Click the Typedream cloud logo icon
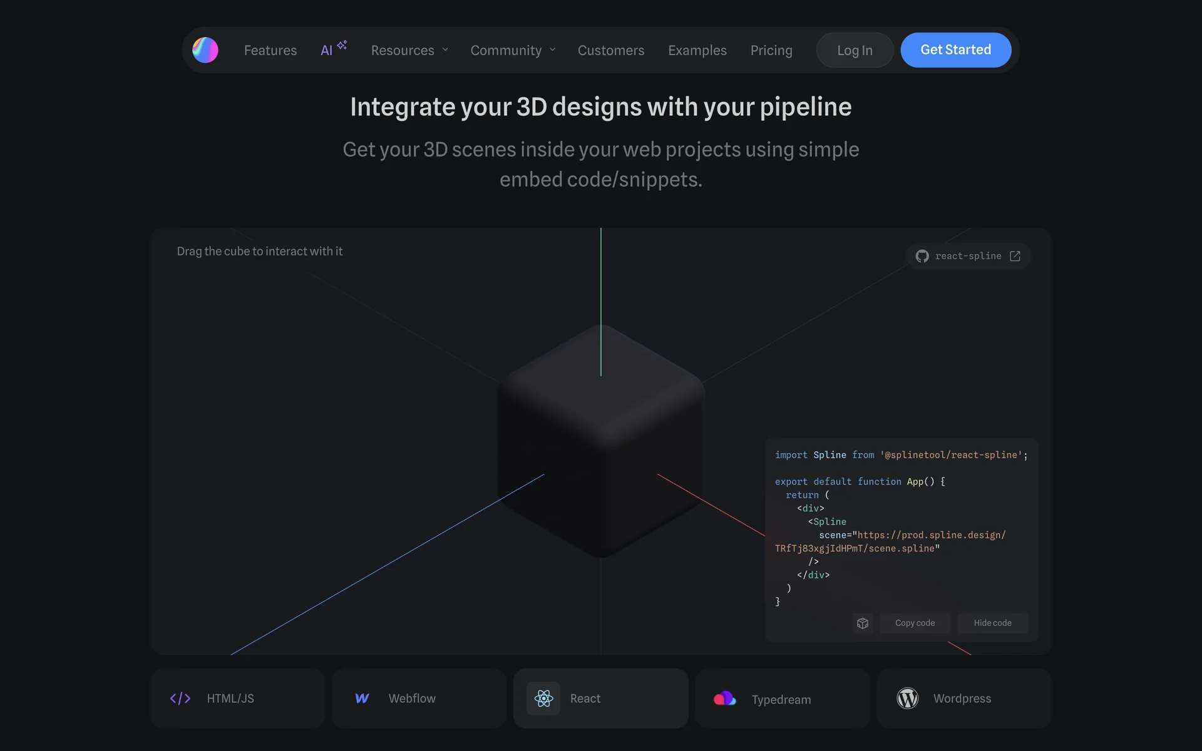 pos(725,698)
